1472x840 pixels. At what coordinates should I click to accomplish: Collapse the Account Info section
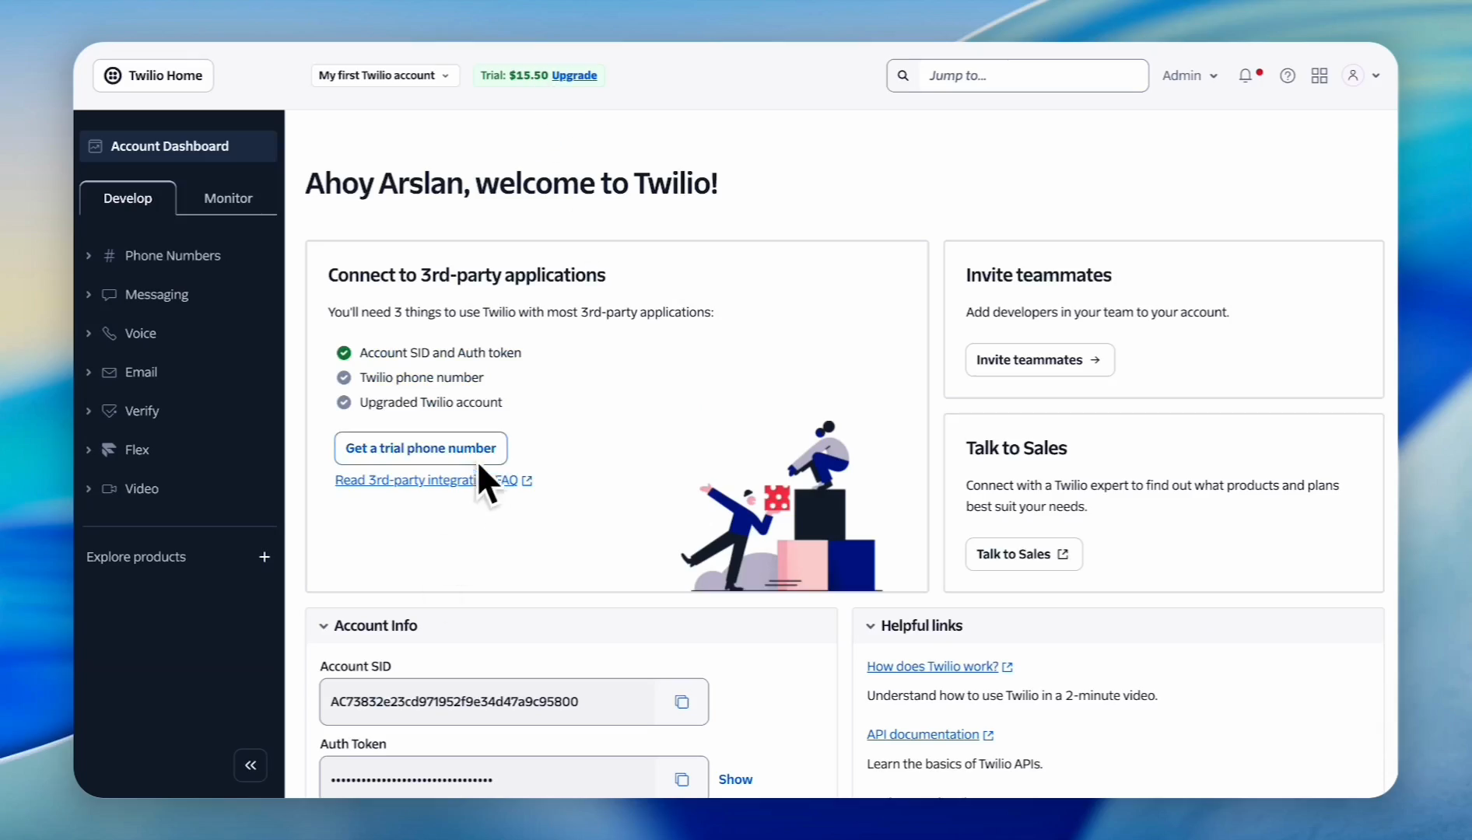coord(324,626)
